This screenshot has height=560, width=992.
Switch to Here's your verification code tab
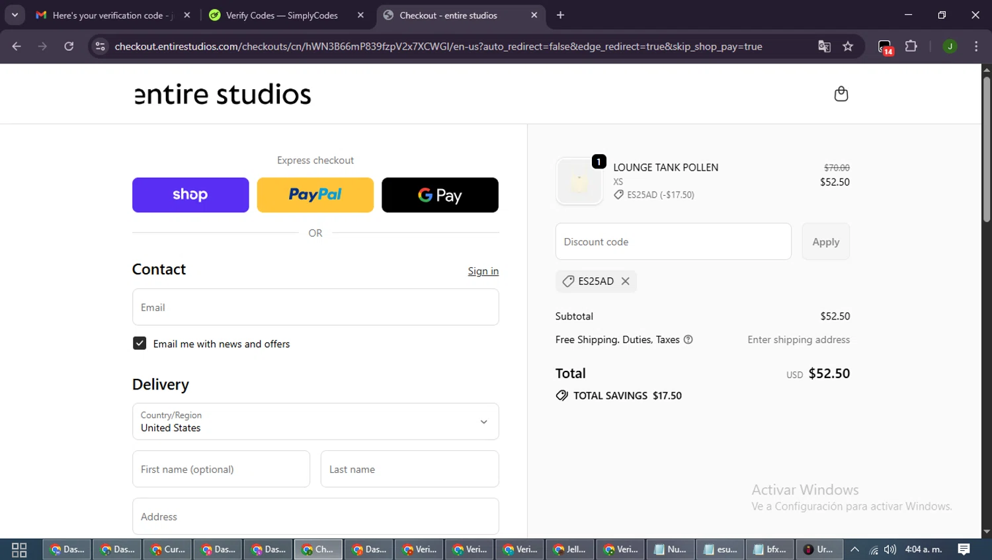(113, 15)
